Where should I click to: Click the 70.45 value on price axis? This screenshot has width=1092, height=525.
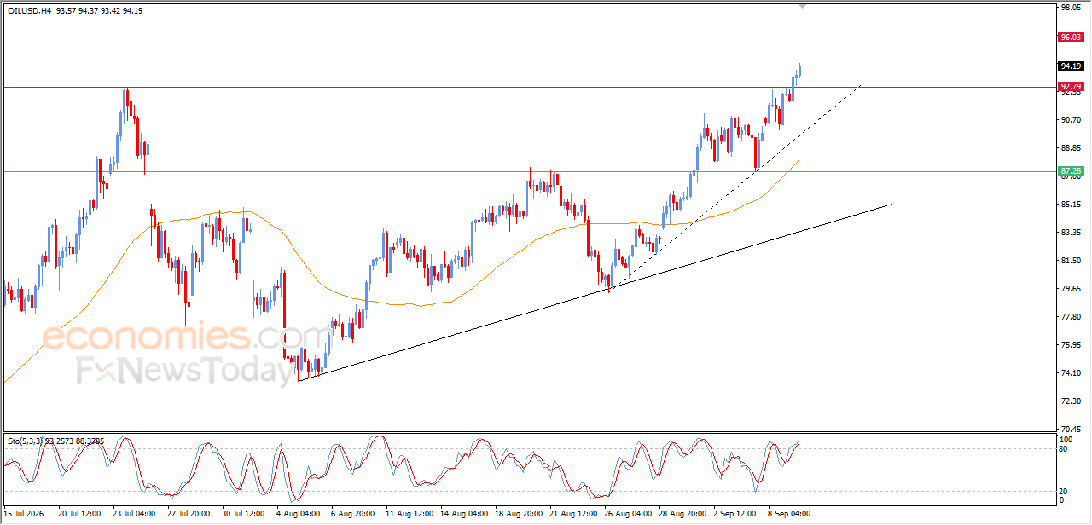point(1071,430)
